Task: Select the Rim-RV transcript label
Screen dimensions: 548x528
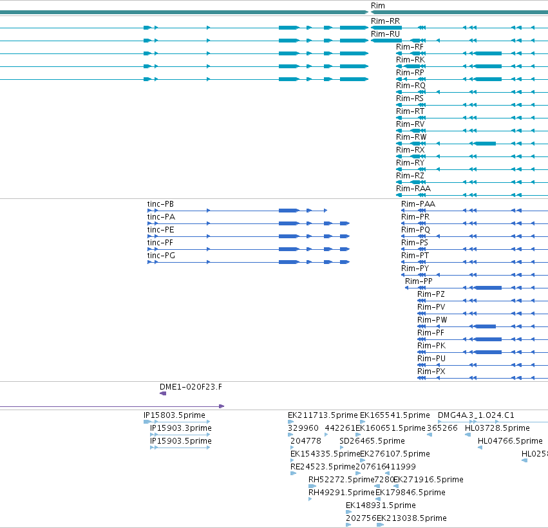Action: click(410, 124)
